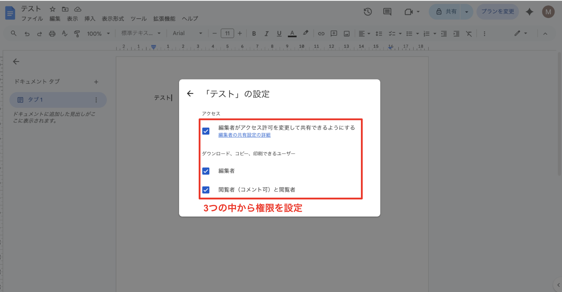Open account avatar M
Screen dimensions: 562x292
pyautogui.click(x=548, y=12)
